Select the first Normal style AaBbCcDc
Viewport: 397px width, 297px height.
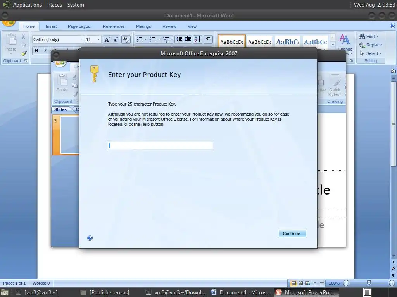click(232, 42)
